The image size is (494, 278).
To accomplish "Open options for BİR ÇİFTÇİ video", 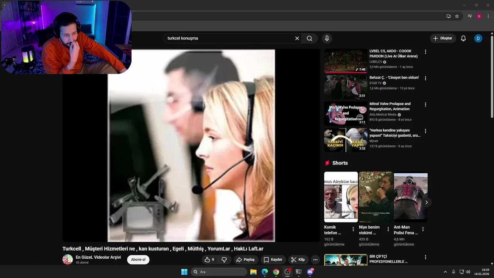I will 425,257.
